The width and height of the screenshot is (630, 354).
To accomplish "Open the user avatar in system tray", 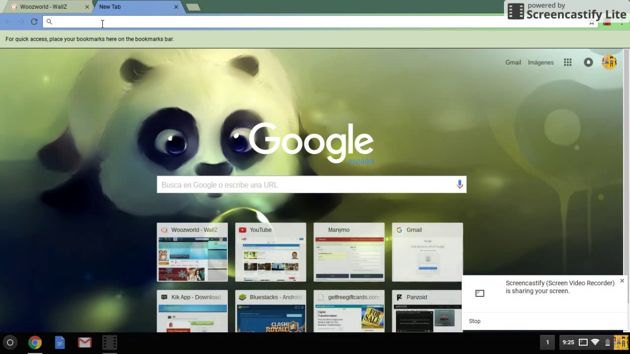I will pos(621,342).
